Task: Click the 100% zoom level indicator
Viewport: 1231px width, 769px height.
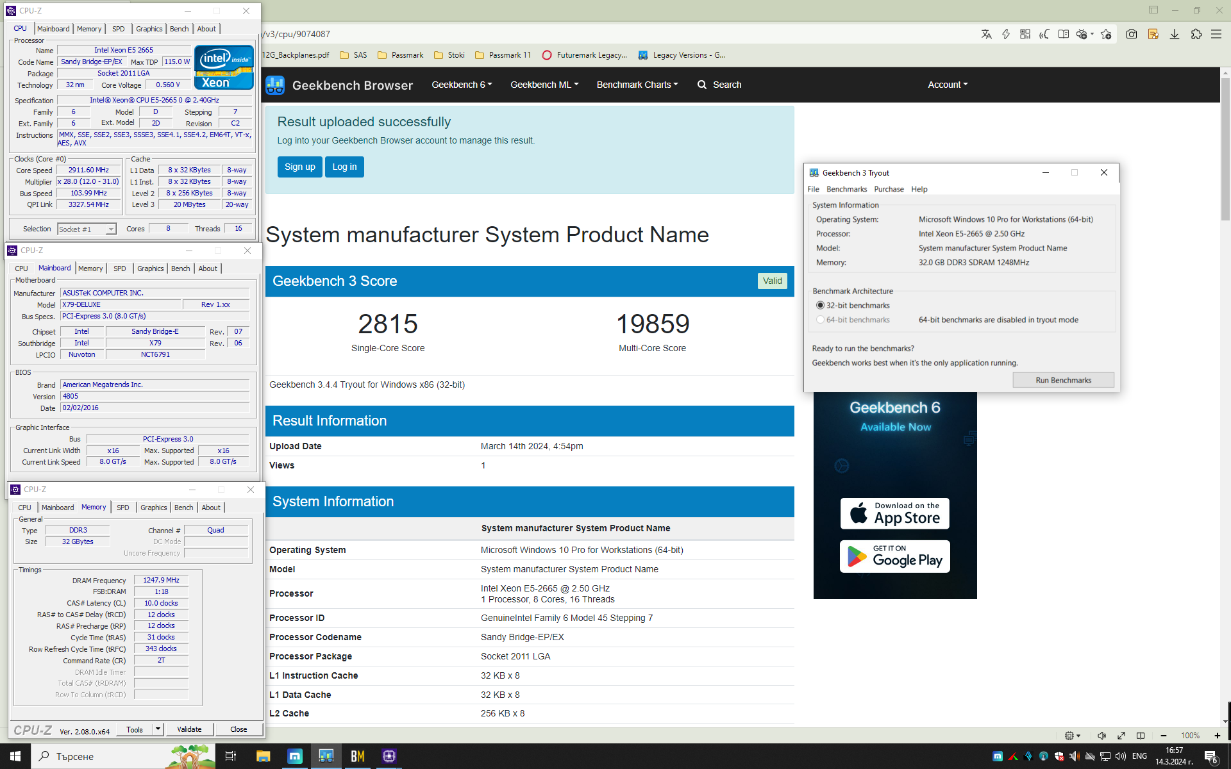Action: point(1191,736)
